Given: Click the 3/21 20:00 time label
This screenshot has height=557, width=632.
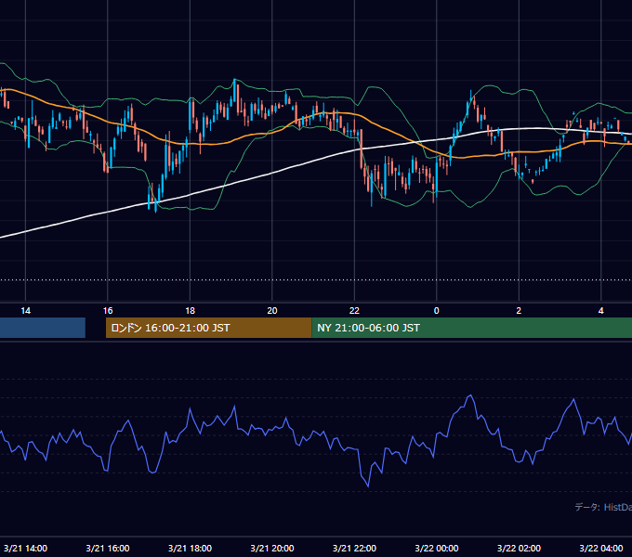Looking at the screenshot, I should pyautogui.click(x=272, y=548).
